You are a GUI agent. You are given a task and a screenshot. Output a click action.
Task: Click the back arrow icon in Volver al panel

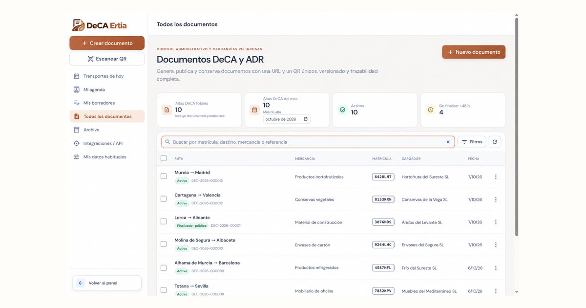[x=81, y=283]
